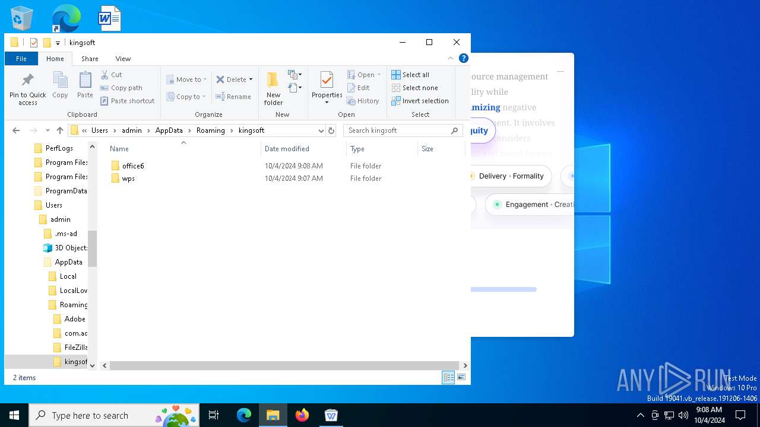760x427 pixels.
Task: Collapse the ribbon chevron
Action: pos(451,58)
